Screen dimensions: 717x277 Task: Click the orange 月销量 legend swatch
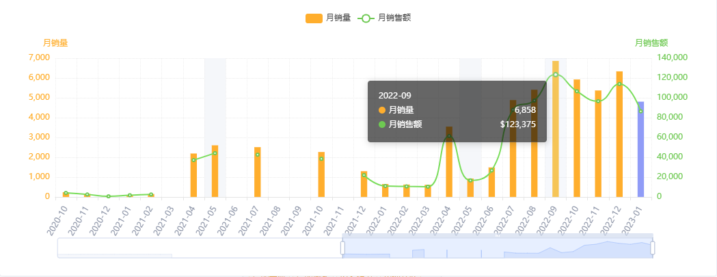(314, 18)
